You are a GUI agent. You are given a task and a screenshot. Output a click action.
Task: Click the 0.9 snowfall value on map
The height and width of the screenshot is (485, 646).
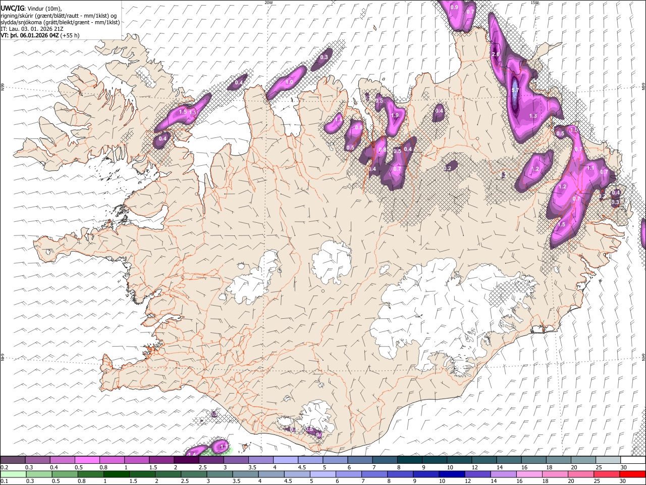(454, 7)
